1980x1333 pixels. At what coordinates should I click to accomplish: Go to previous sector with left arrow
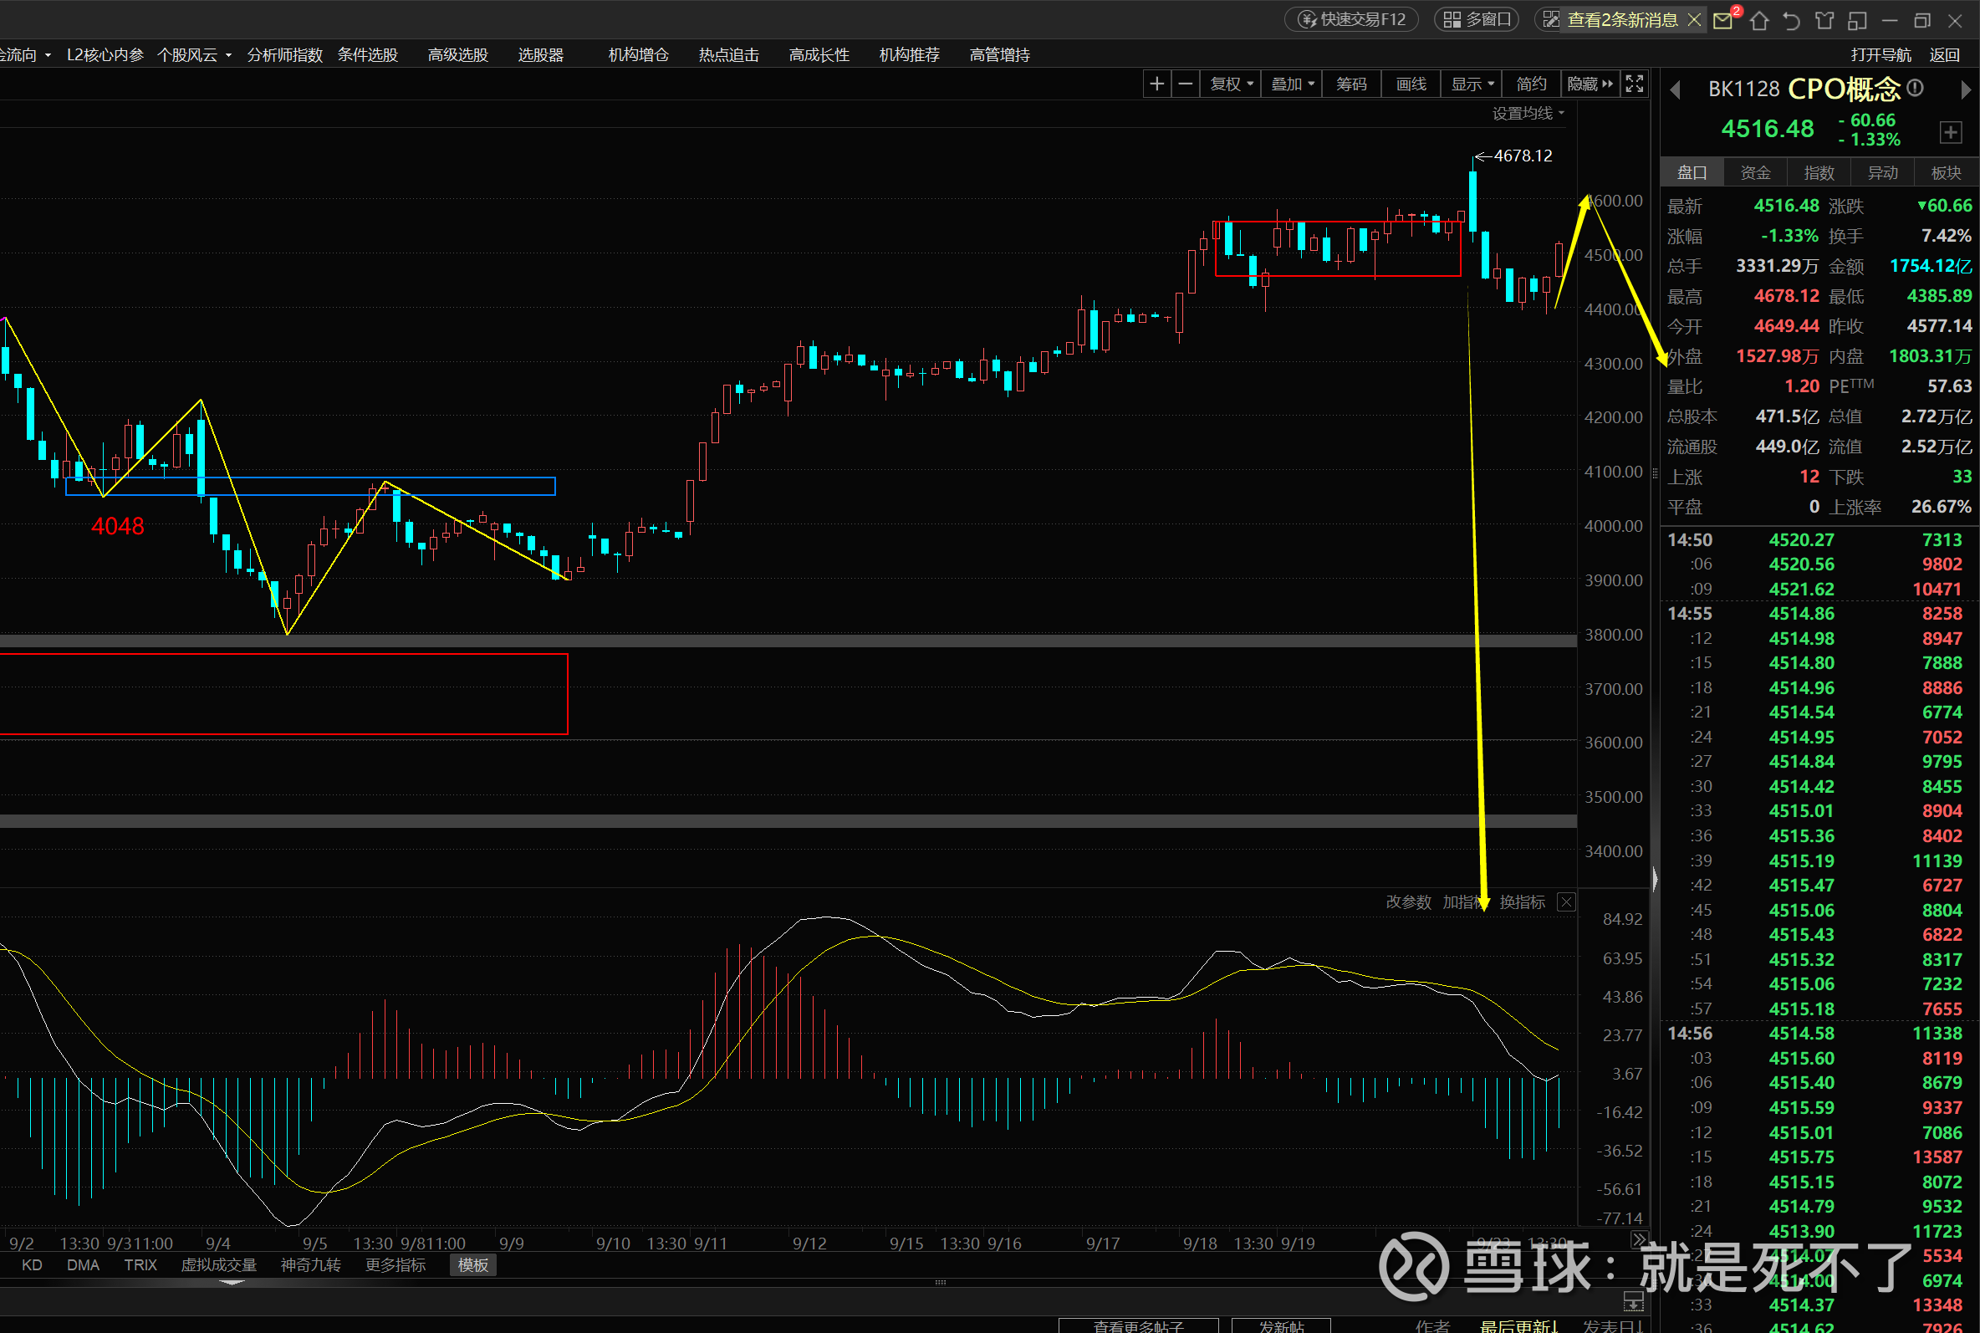(x=1675, y=89)
